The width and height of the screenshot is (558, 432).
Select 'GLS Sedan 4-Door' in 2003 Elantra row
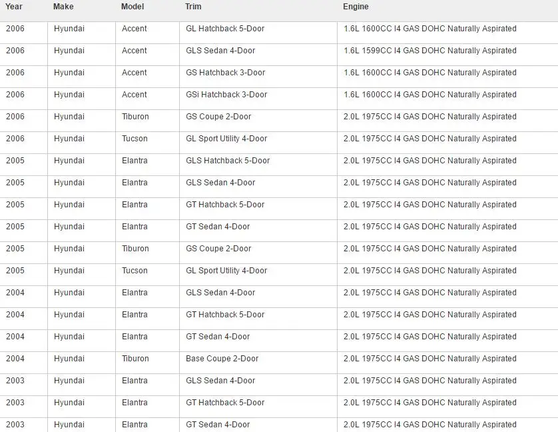[220, 381]
